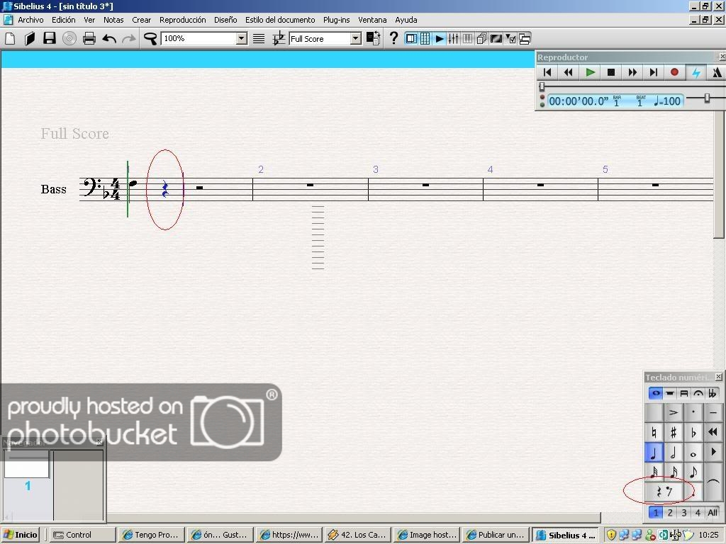Click the tenuto dash key on keypad
Screen dimensions: 726x544
[713, 412]
